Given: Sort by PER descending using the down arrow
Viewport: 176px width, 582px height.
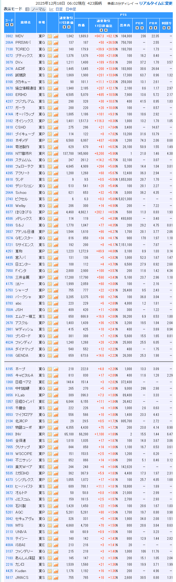Looking at the screenshot, I should pyautogui.click(x=142, y=28).
